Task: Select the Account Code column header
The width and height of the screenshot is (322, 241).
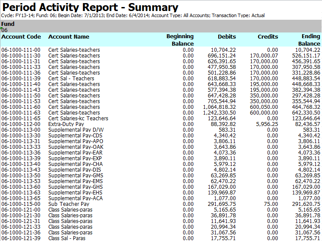Action: point(21,37)
